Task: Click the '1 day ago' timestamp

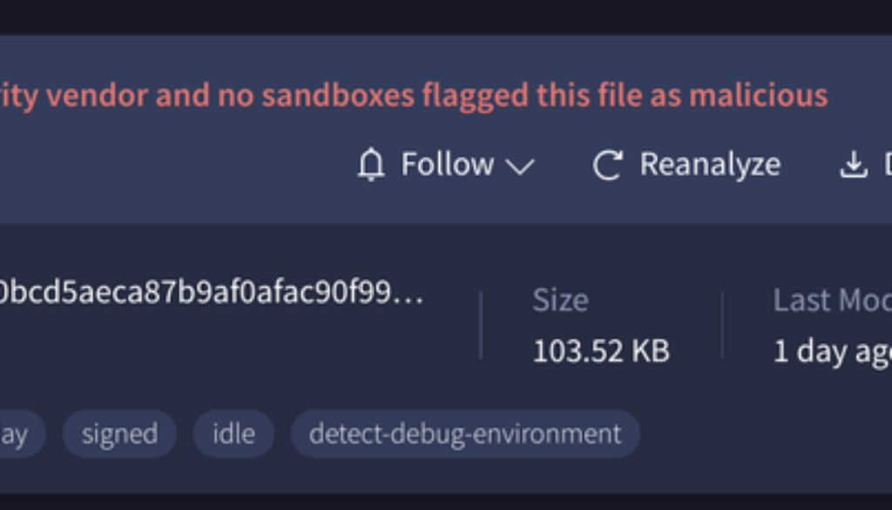Action: click(832, 350)
